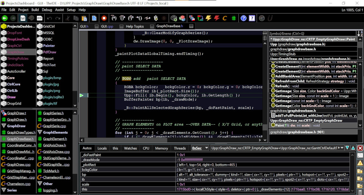Switch to the Watches tab

(130, 148)
